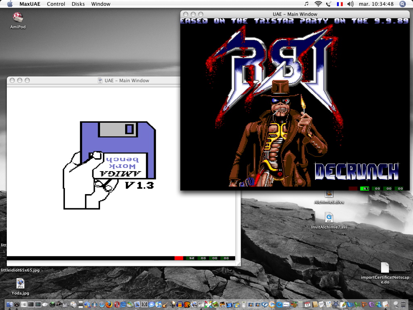Close the Workbench UAE window
The image size is (413, 310).
(12, 80)
